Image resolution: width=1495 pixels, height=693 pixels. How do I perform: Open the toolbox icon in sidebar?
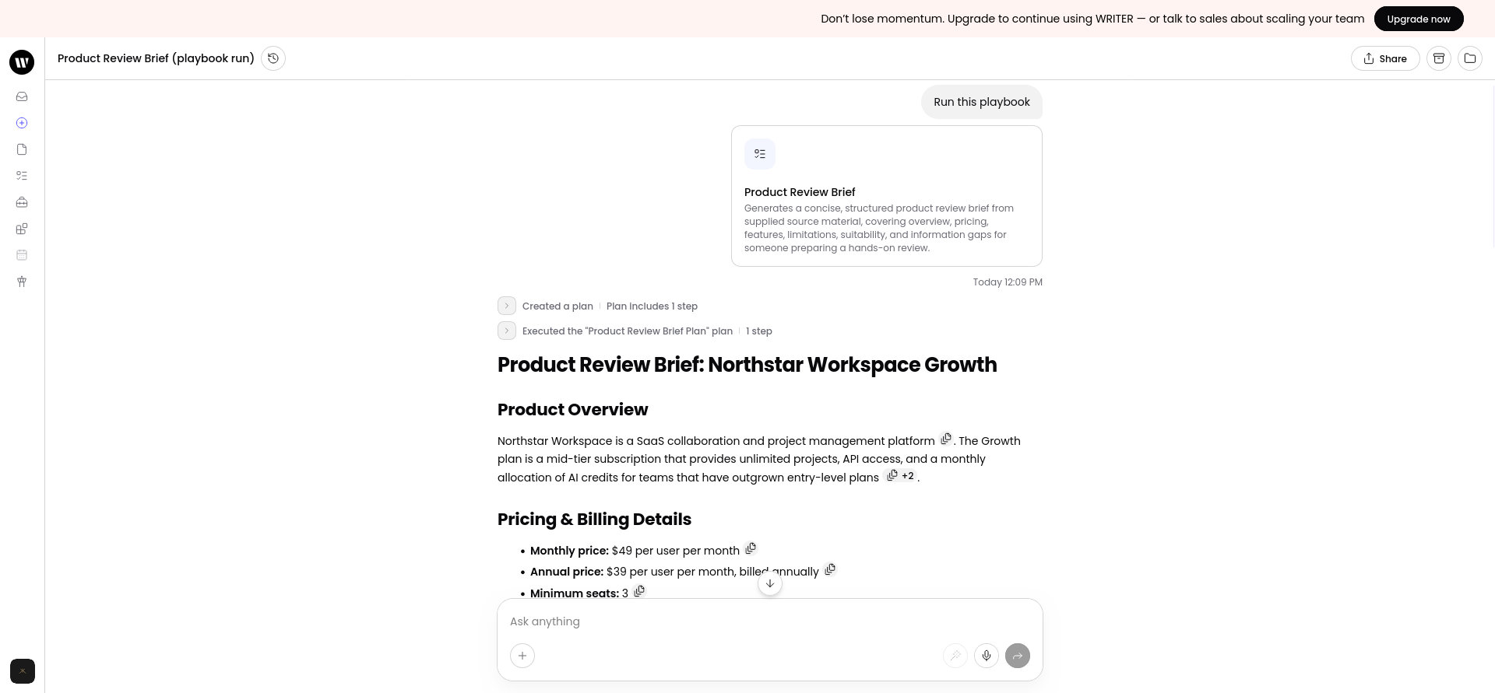click(22, 202)
